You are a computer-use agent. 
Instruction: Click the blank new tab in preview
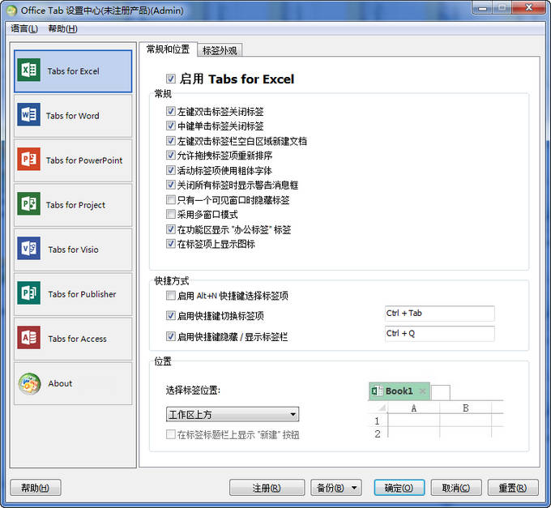pos(440,392)
